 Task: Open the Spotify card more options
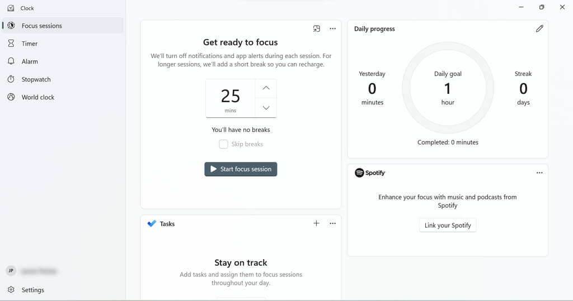(x=539, y=173)
